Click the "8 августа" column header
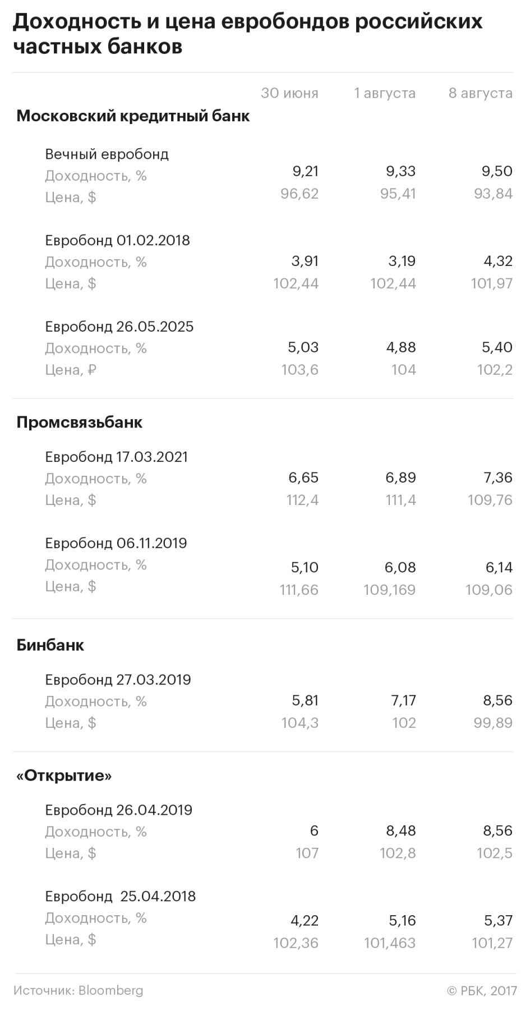The width and height of the screenshot is (530, 1010). [x=480, y=93]
